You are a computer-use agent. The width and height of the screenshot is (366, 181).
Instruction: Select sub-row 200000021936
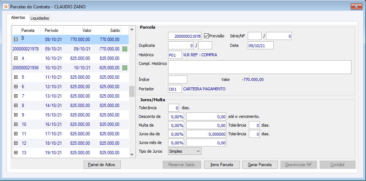coord(70,68)
